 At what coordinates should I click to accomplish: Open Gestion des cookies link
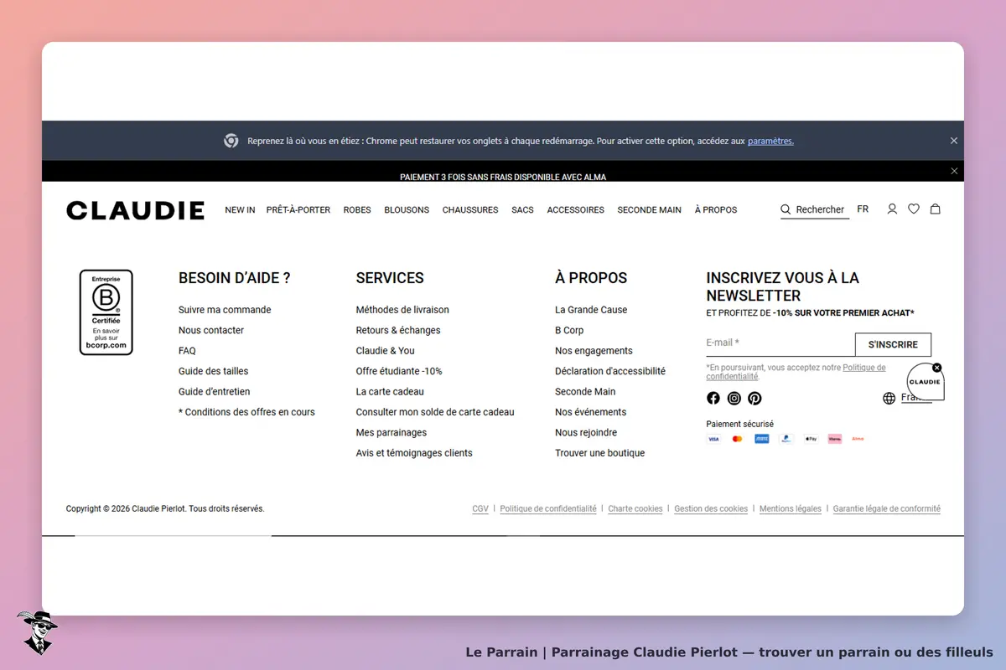(x=711, y=509)
